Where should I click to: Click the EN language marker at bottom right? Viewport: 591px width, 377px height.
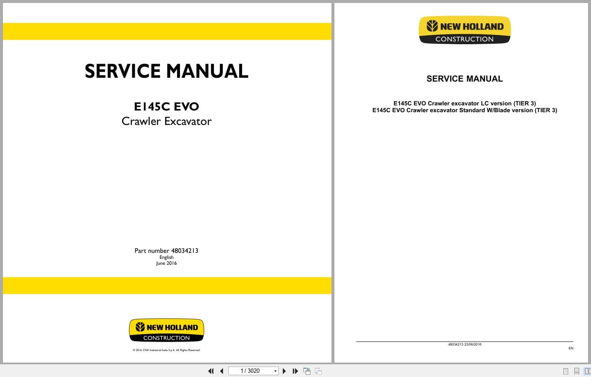click(571, 348)
